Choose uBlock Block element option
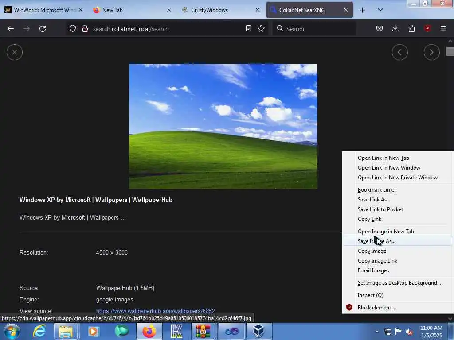Image resolution: width=454 pixels, height=340 pixels. click(x=376, y=308)
